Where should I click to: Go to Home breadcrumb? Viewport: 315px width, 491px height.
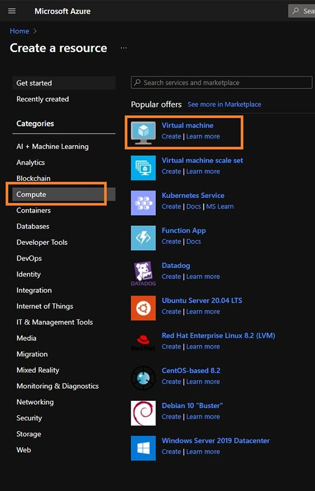[20, 31]
